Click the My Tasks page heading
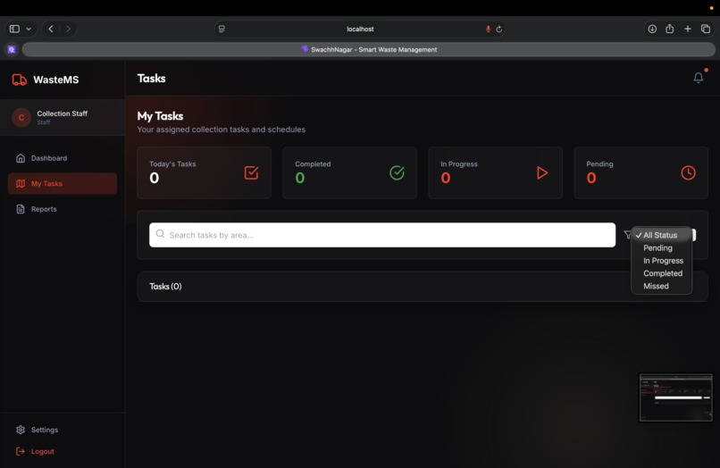The image size is (720, 468). tap(160, 116)
